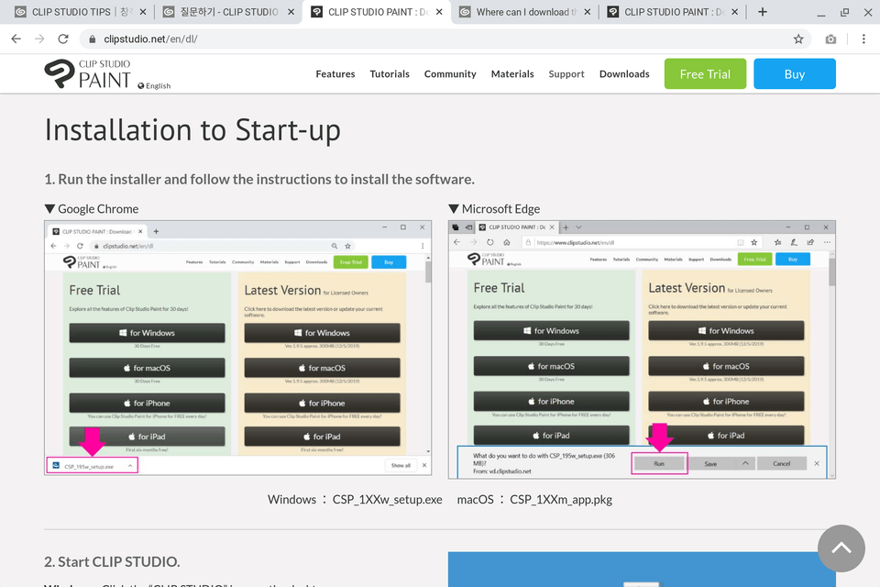Click '2. Start CLIP STUDIO.' heading

pyautogui.click(x=112, y=561)
